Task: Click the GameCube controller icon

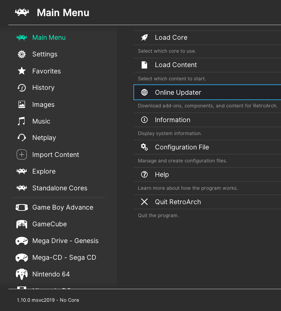Action: (22, 224)
